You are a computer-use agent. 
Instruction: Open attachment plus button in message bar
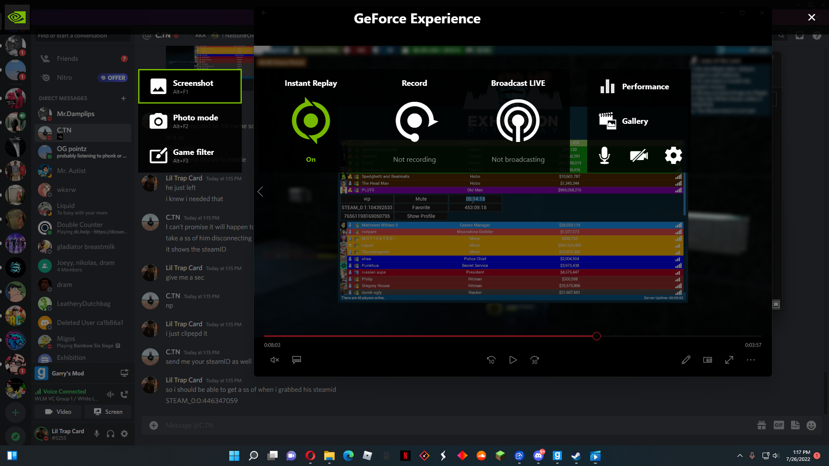tap(154, 425)
